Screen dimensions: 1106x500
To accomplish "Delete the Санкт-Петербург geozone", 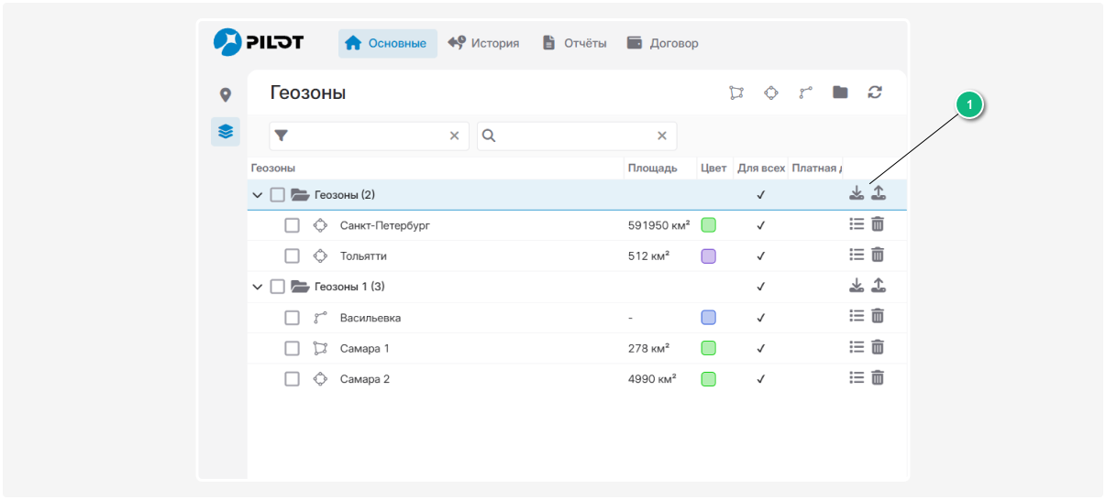I will click(x=878, y=224).
